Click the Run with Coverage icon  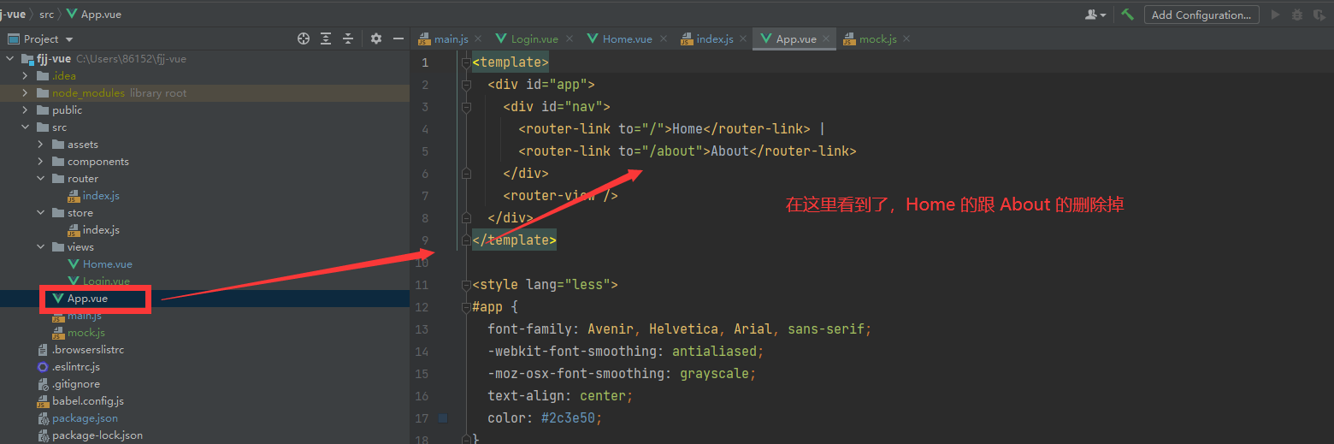[1319, 15]
